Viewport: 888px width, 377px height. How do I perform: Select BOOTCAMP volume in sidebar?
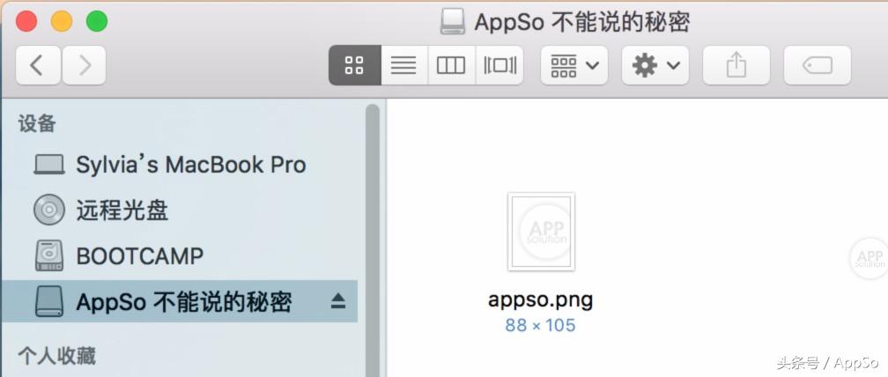point(180,255)
